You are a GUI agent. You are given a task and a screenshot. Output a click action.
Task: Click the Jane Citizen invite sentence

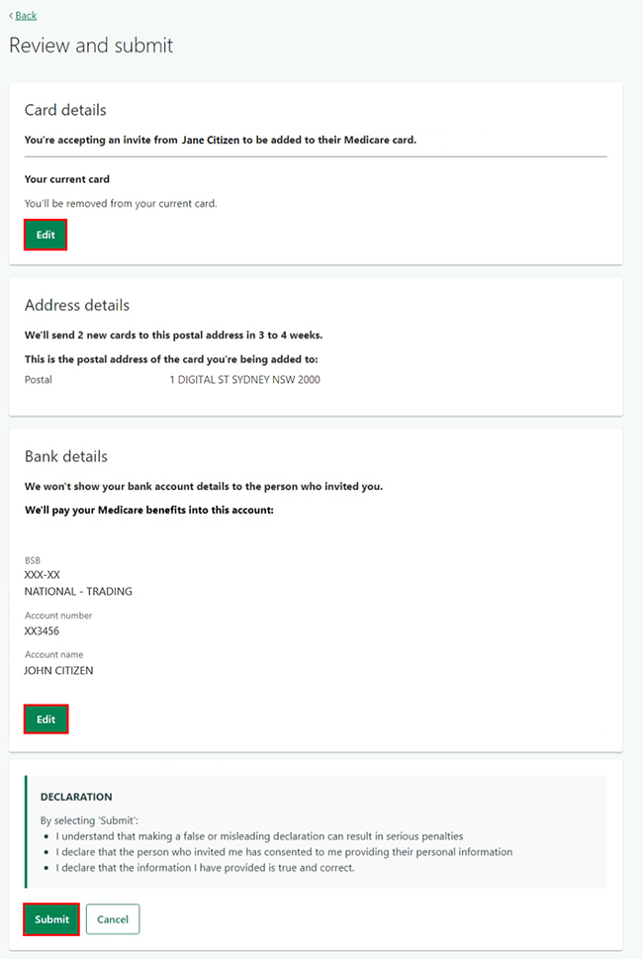[x=220, y=141]
